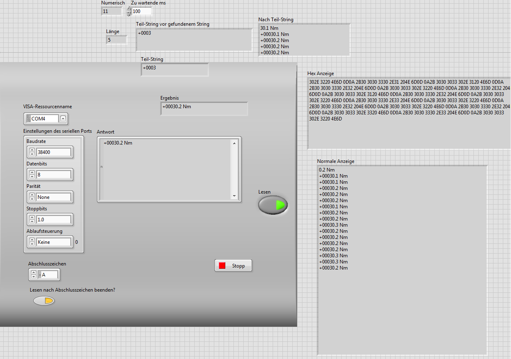Viewport: 511px width, 359px height.
Task: Increment the Baudrate value
Action: click(x=32, y=150)
